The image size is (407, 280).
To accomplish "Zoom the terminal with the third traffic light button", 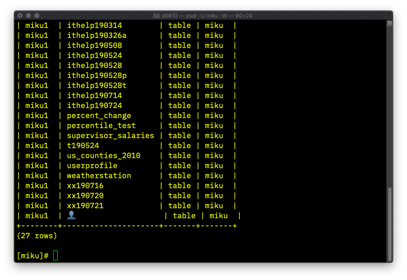I will pos(37,15).
